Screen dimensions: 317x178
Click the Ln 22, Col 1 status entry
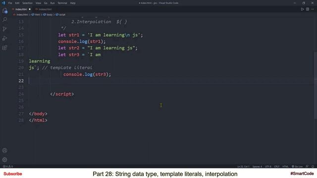click(x=243, y=167)
